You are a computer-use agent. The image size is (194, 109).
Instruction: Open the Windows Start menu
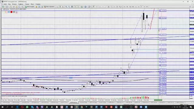pos(2,107)
